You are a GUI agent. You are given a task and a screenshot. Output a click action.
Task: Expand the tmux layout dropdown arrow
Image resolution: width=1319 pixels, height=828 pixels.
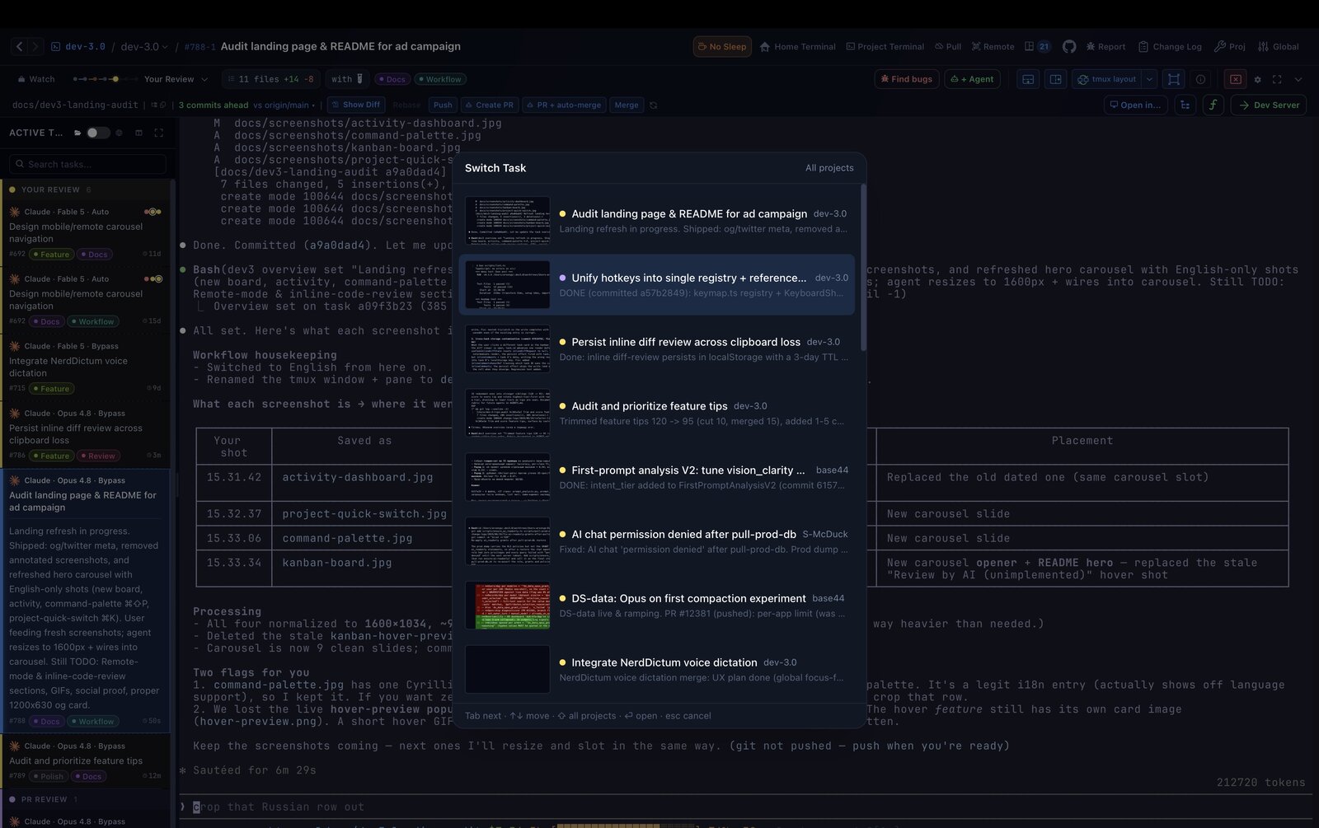(x=1150, y=79)
